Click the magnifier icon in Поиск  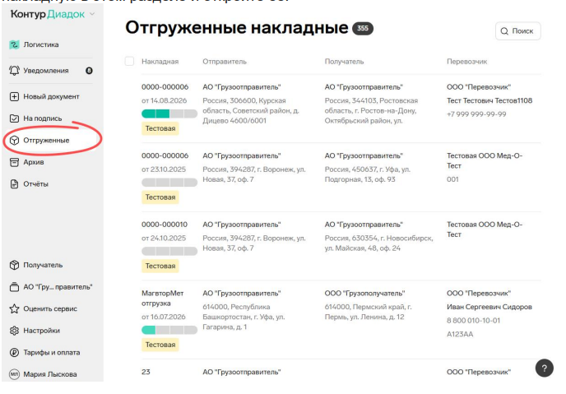pos(504,31)
